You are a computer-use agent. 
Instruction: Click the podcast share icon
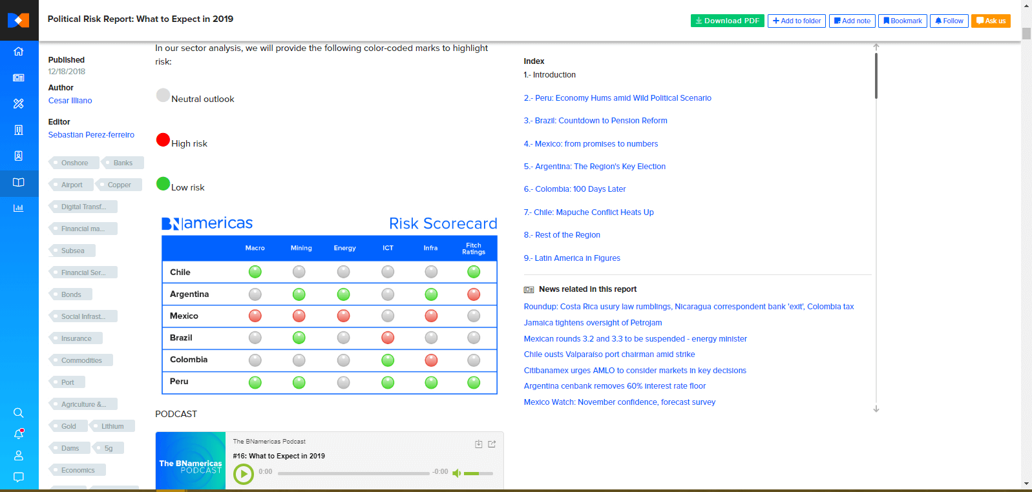(492, 444)
